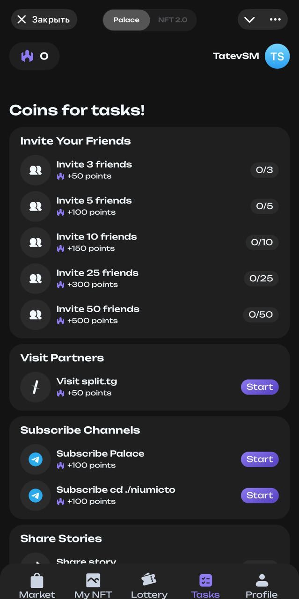Select the Palace tab

coord(126,20)
